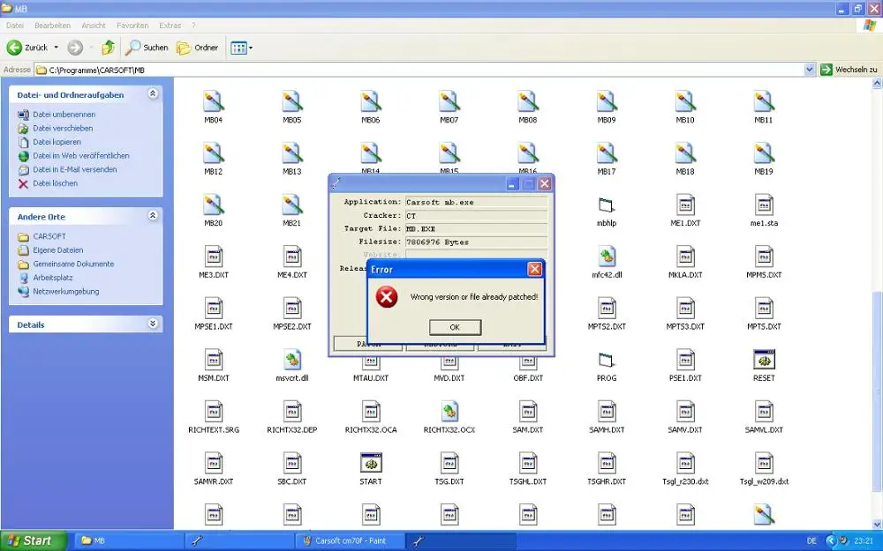Screen dimensions: 883x551
Task: Select the RICHTX32.OCX file icon
Action: pos(449,412)
